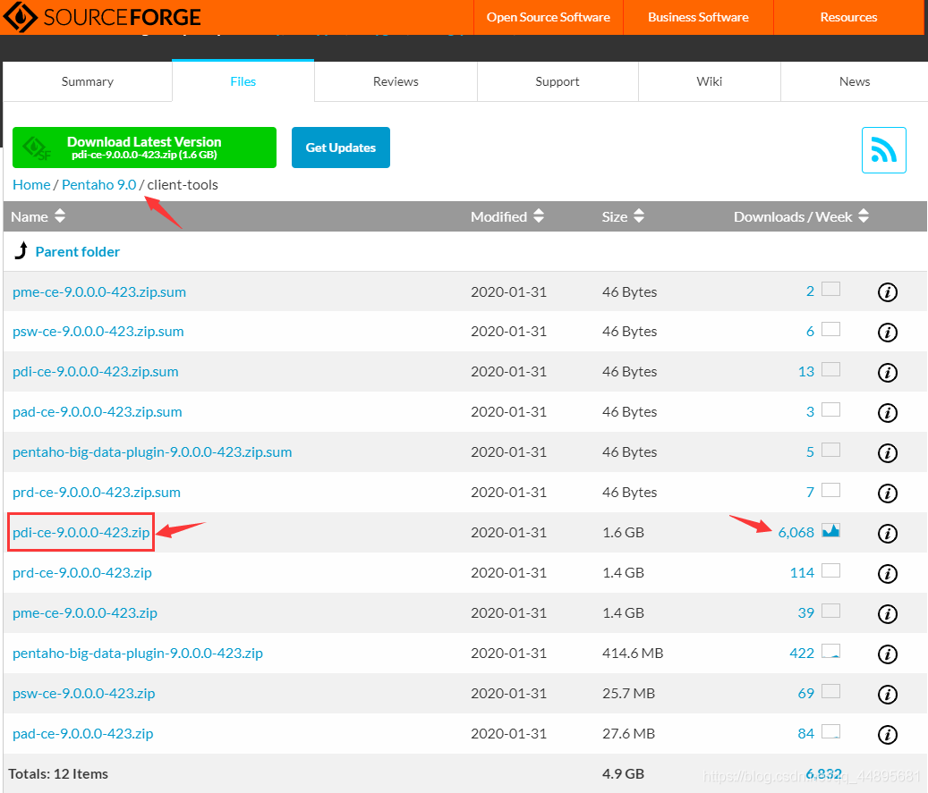Screen dimensions: 928x793
Task: Open the RSS feed icon button
Action: (883, 150)
